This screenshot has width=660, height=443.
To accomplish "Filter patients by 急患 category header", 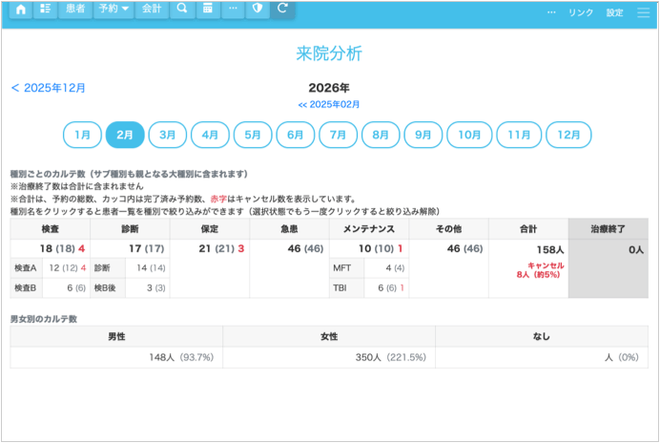I will [x=289, y=229].
